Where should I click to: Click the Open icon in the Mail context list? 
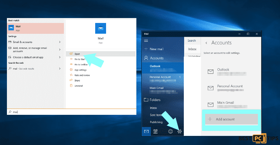(71, 54)
